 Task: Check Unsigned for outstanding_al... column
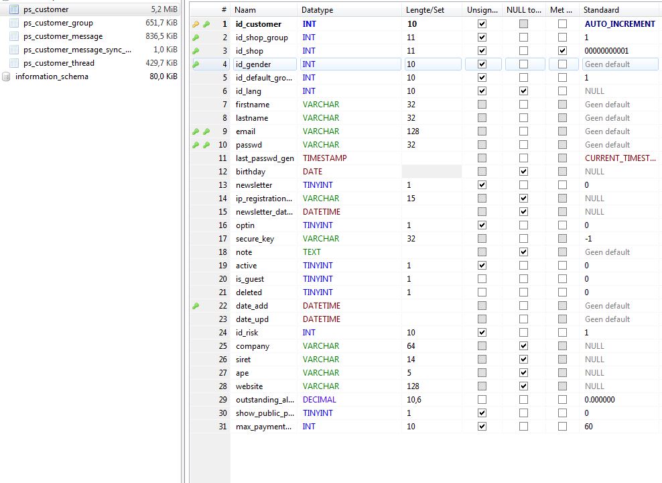coord(482,400)
